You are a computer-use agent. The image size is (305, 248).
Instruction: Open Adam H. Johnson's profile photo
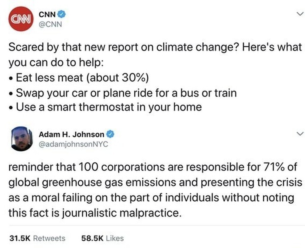click(x=22, y=139)
